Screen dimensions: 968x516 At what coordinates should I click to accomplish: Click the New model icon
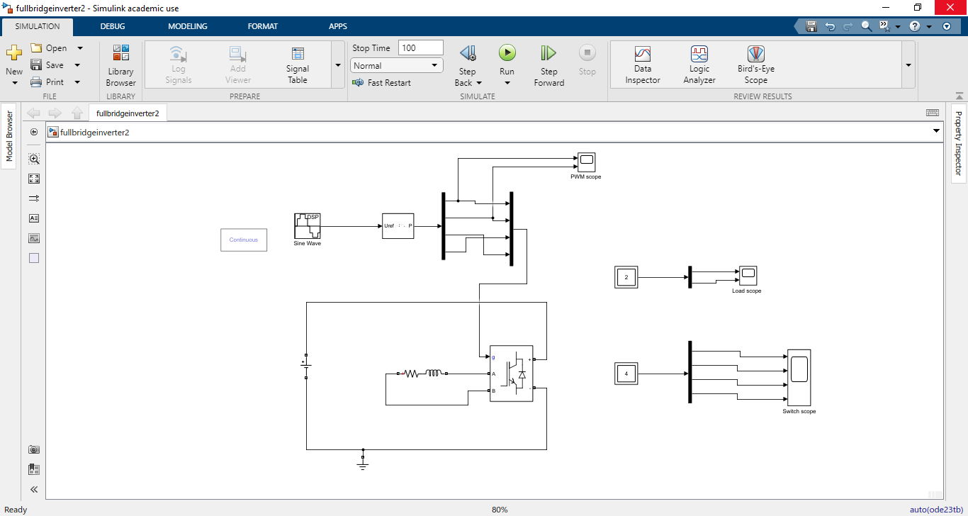[14, 53]
